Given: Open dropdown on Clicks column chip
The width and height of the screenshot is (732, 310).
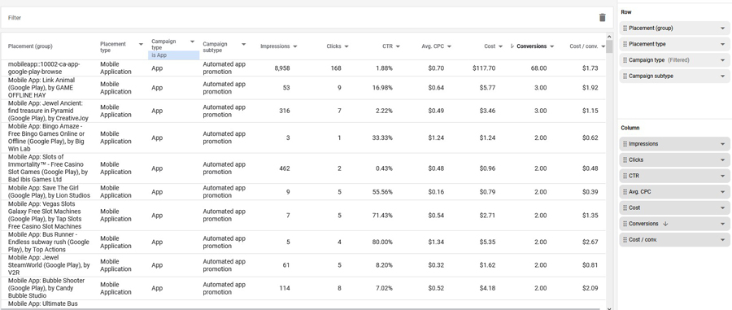Looking at the screenshot, I should tap(722, 159).
